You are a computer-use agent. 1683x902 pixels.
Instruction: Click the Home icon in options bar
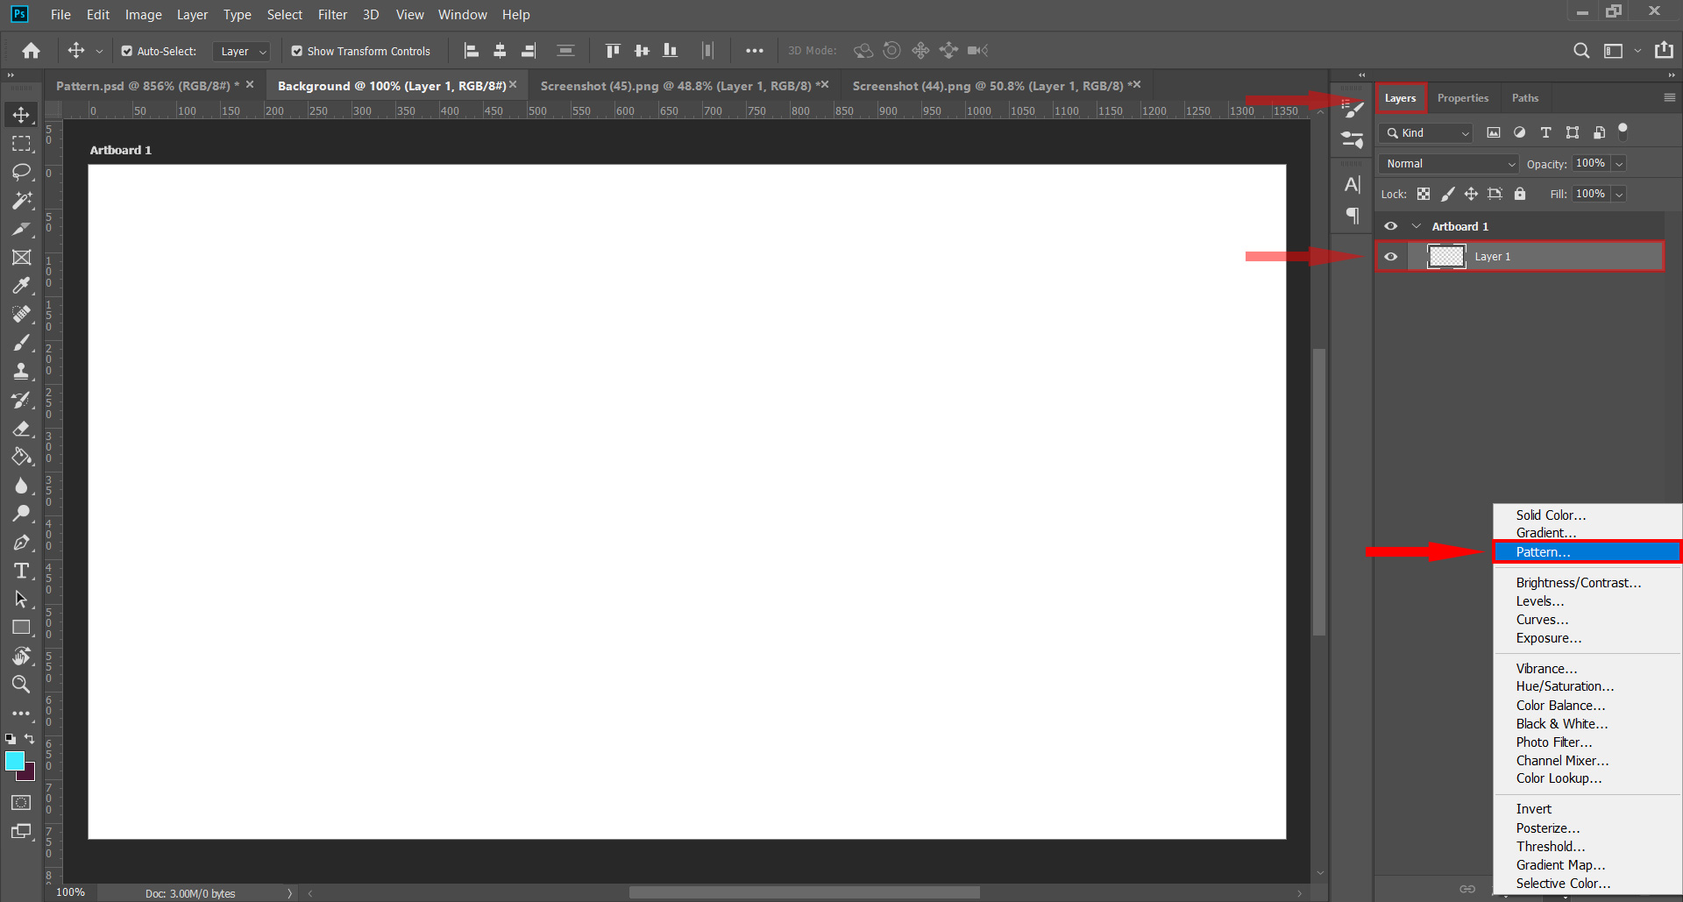32,51
